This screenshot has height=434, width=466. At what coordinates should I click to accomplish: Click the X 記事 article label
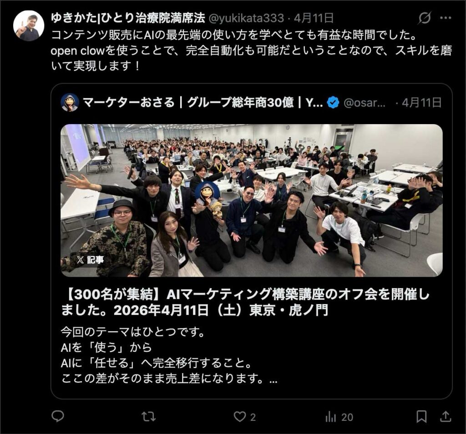(x=90, y=260)
